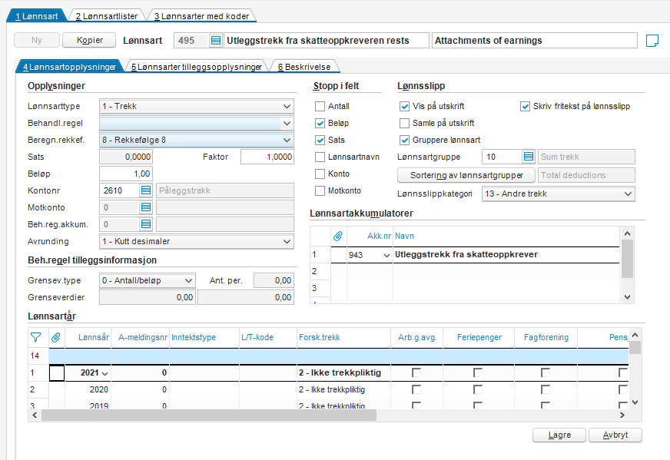
Task: Click the Lønnsart name field Utleggstrekk
Action: (x=327, y=41)
